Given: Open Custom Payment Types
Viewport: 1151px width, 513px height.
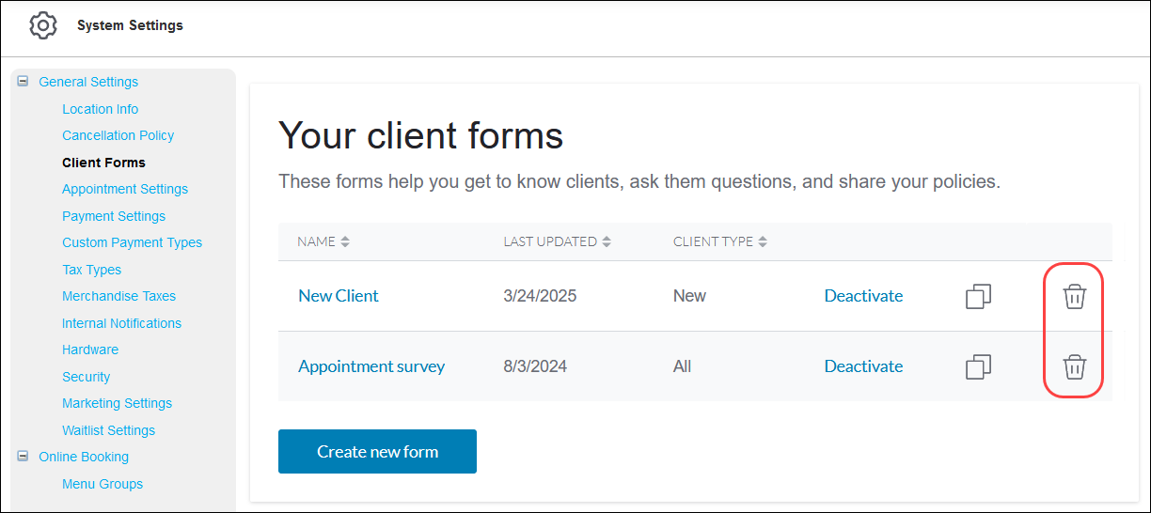Looking at the screenshot, I should 133,242.
